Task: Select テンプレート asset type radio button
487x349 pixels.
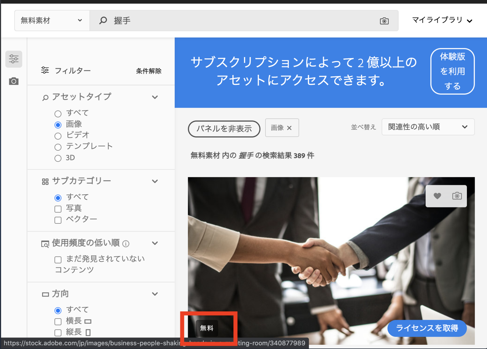Action: [58, 147]
